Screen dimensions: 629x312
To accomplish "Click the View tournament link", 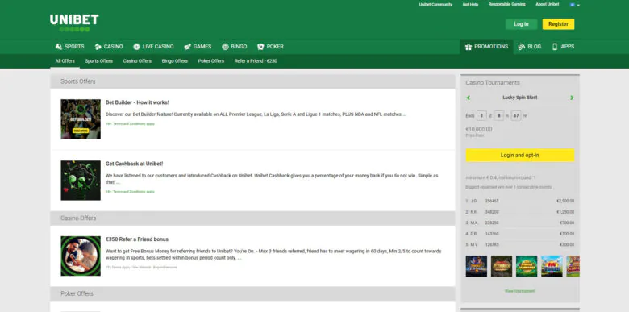I will tap(520, 291).
